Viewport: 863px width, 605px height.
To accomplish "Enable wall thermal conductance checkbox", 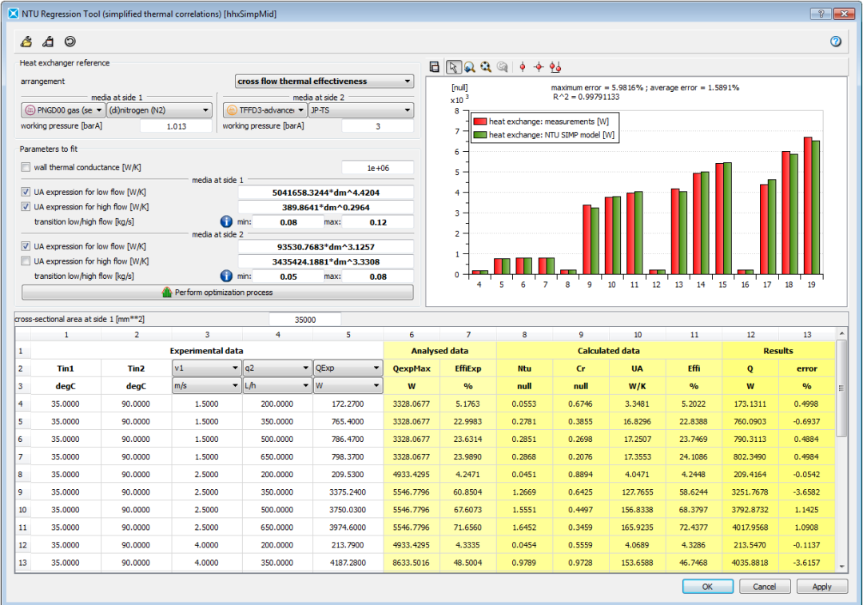I will [27, 168].
